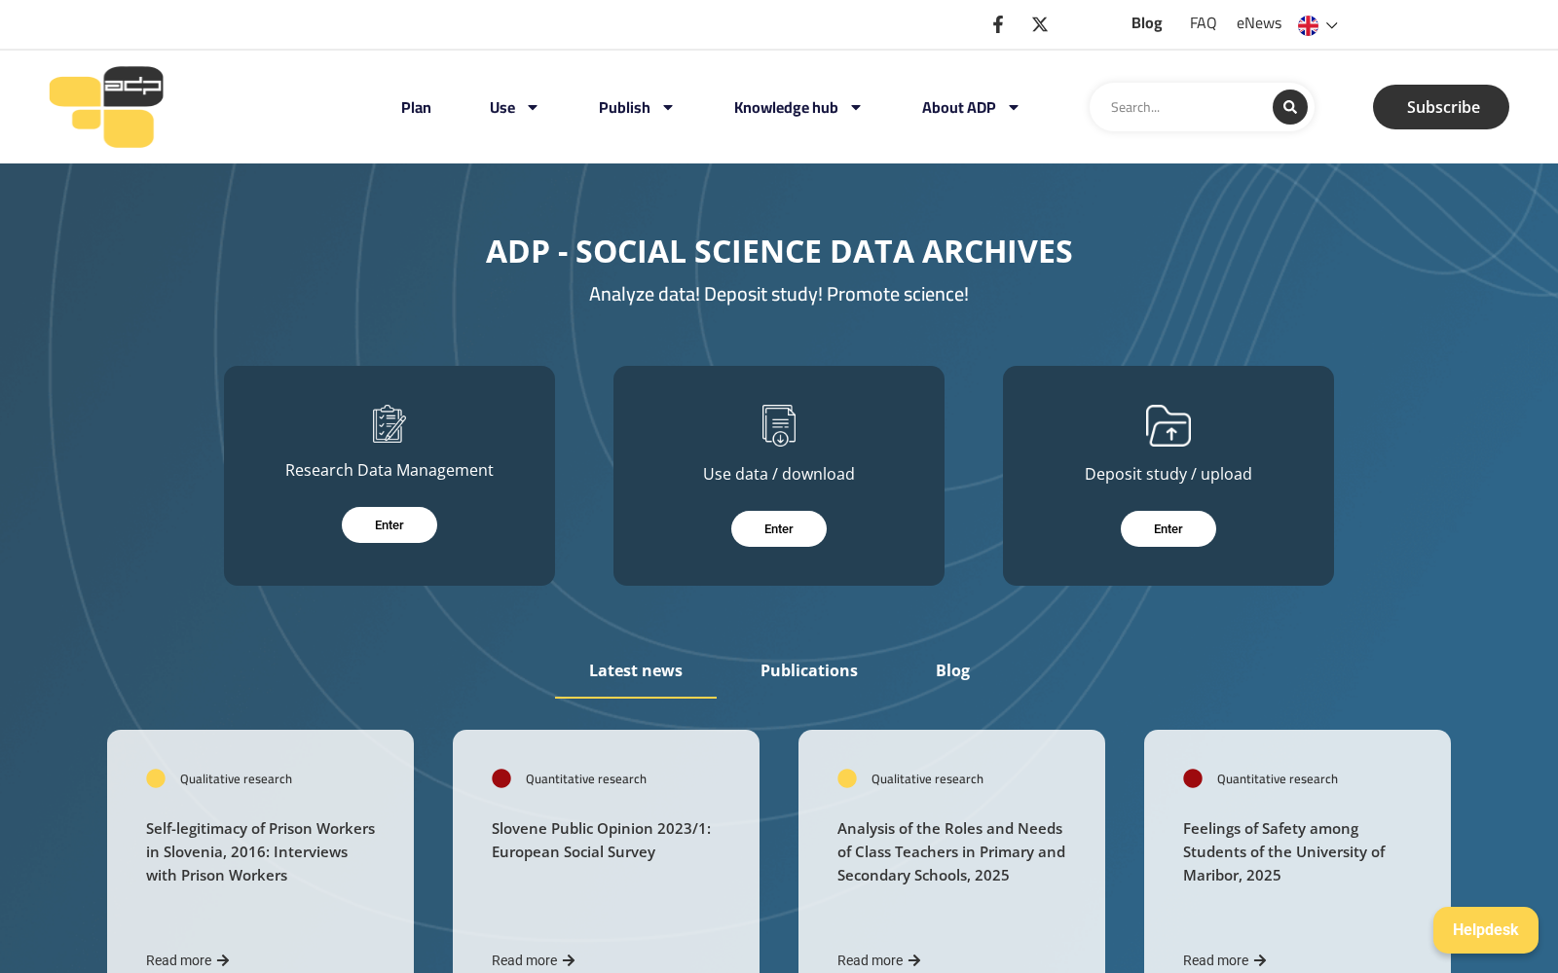The width and height of the screenshot is (1558, 973).
Task: Click the red dot on Slovene Public Opinion card
Action: [501, 778]
